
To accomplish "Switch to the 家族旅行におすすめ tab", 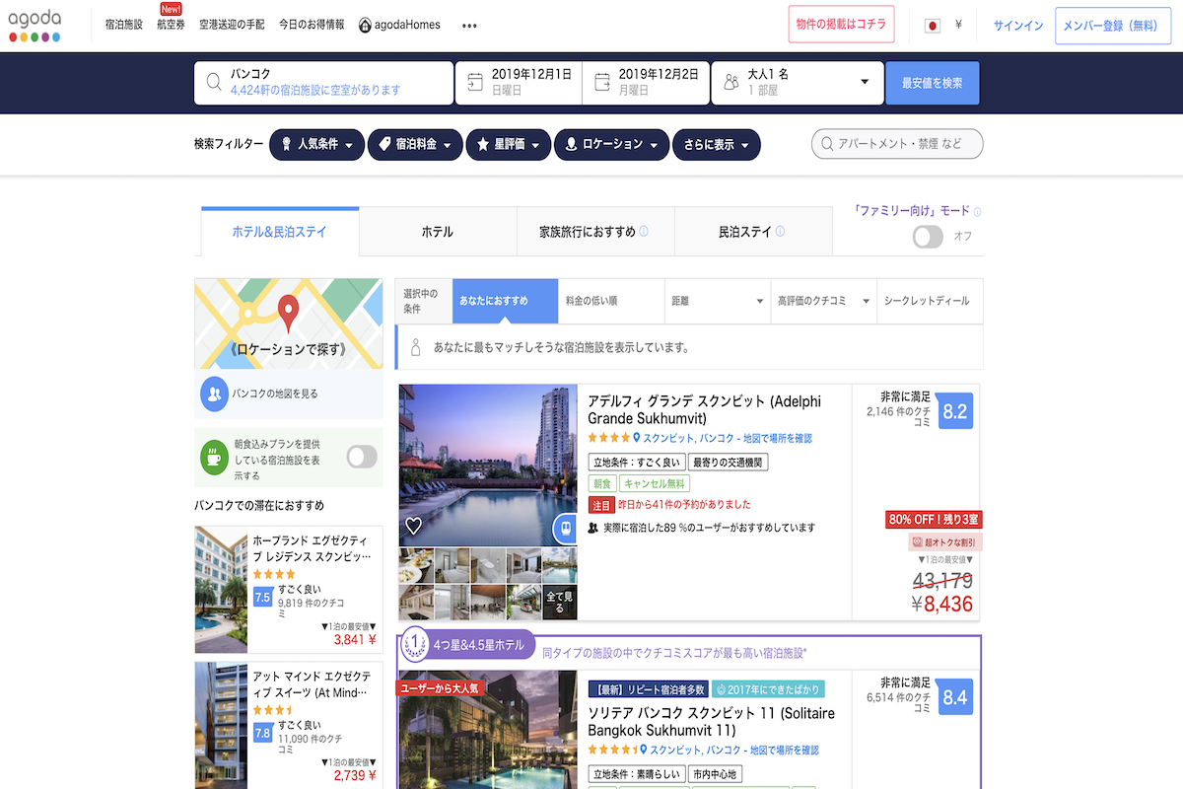I will click(x=595, y=232).
